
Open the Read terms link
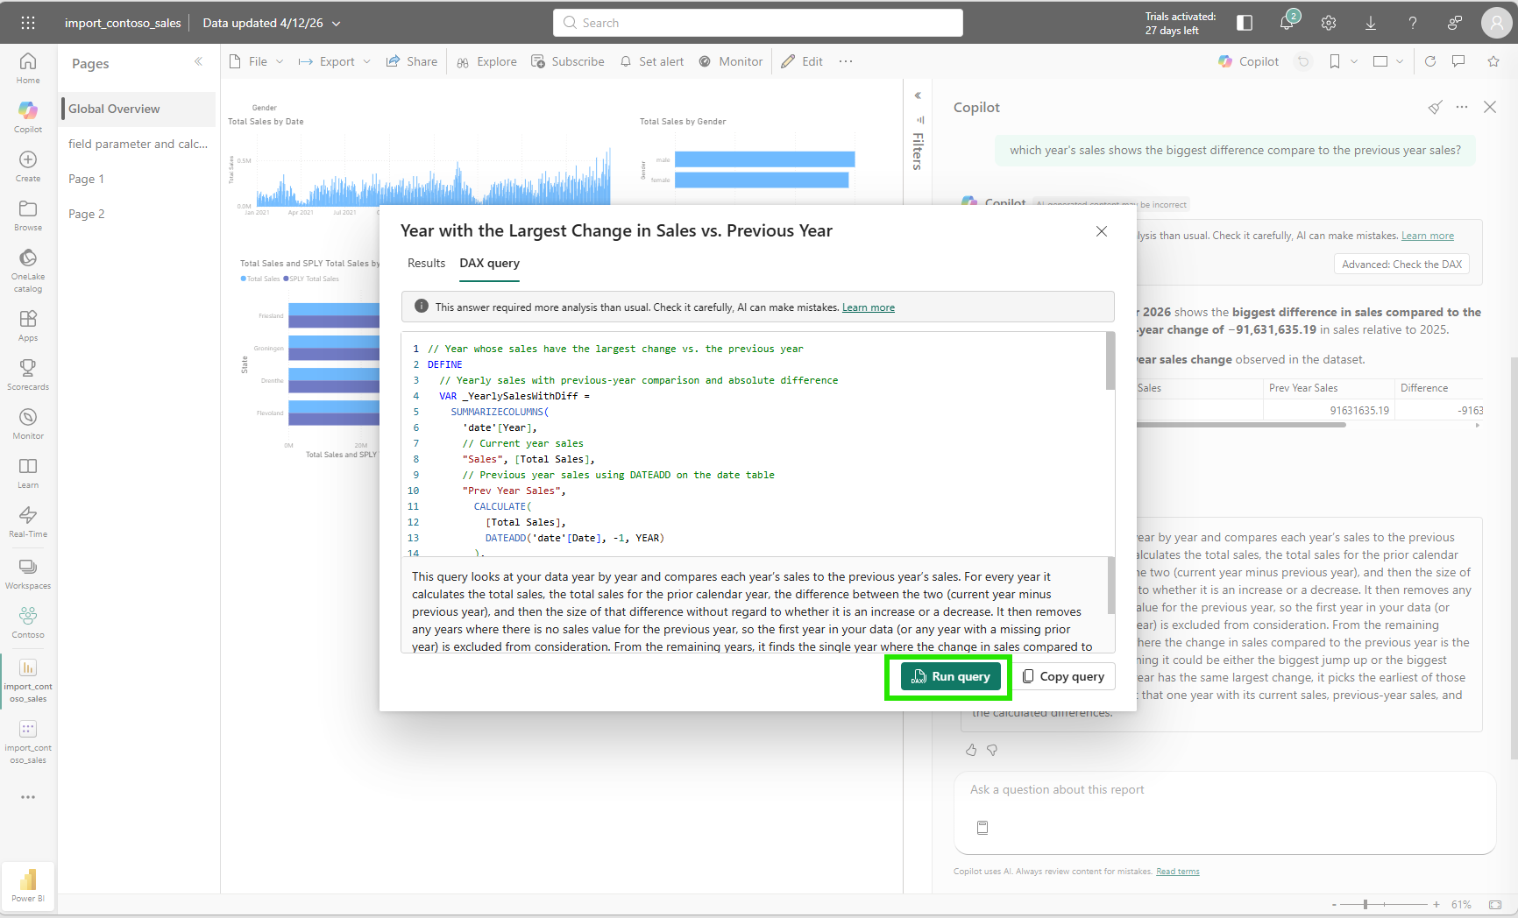1177,872
